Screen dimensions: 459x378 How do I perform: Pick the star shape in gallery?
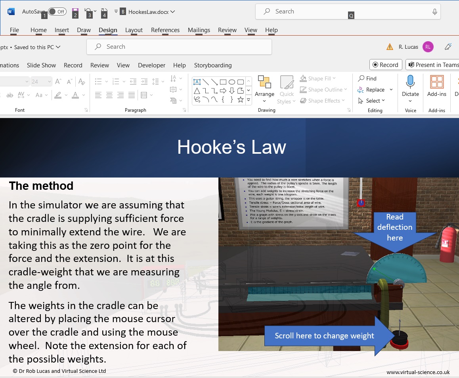[x=240, y=100]
